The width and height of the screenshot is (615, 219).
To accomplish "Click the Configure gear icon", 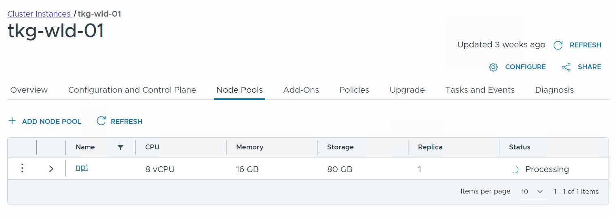I will tap(493, 67).
